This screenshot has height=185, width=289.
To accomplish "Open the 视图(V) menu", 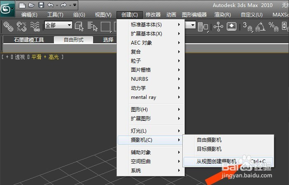I will tap(103, 15).
